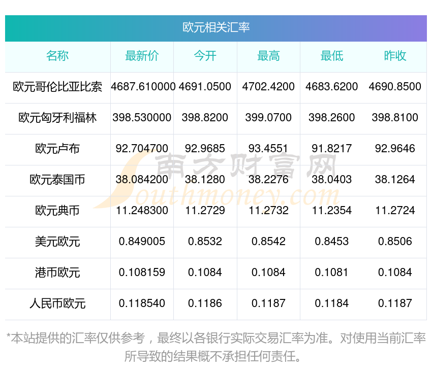
Task: Select the 欧元泰国币 row name
Action: tap(57, 180)
